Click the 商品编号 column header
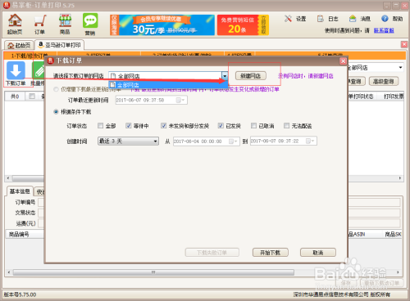 19,234
